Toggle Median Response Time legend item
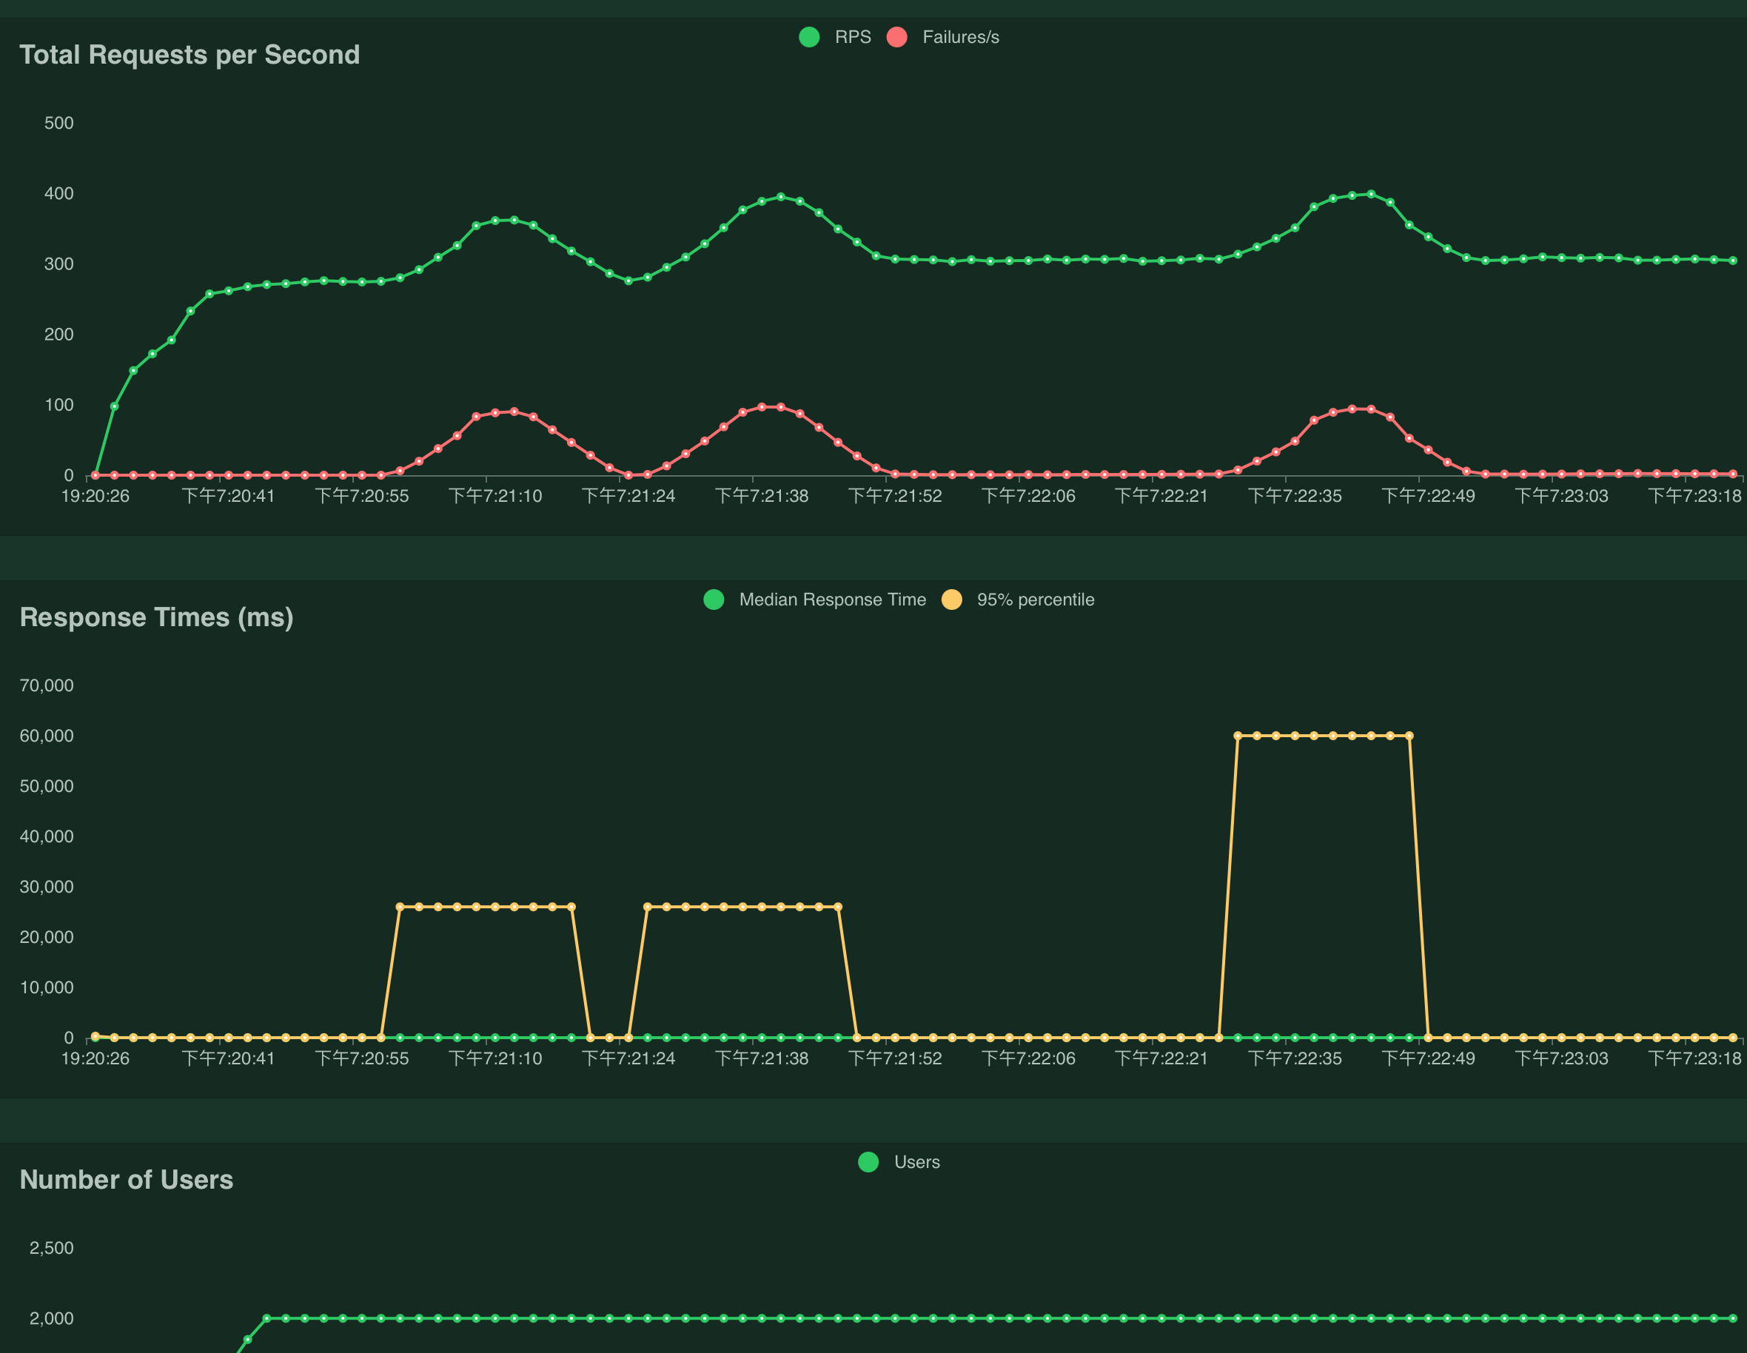 point(814,600)
